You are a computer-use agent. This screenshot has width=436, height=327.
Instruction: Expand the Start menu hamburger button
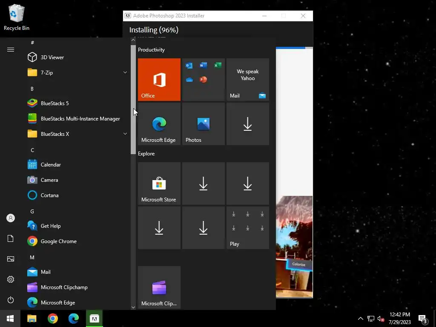point(11,49)
